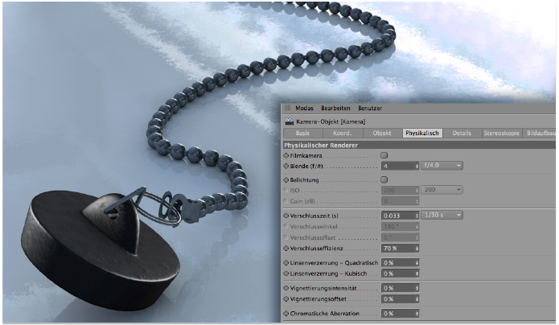The width and height of the screenshot is (559, 325).
Task: Click the Linsenverzerrung – Kubisch value field
Action: point(398,274)
